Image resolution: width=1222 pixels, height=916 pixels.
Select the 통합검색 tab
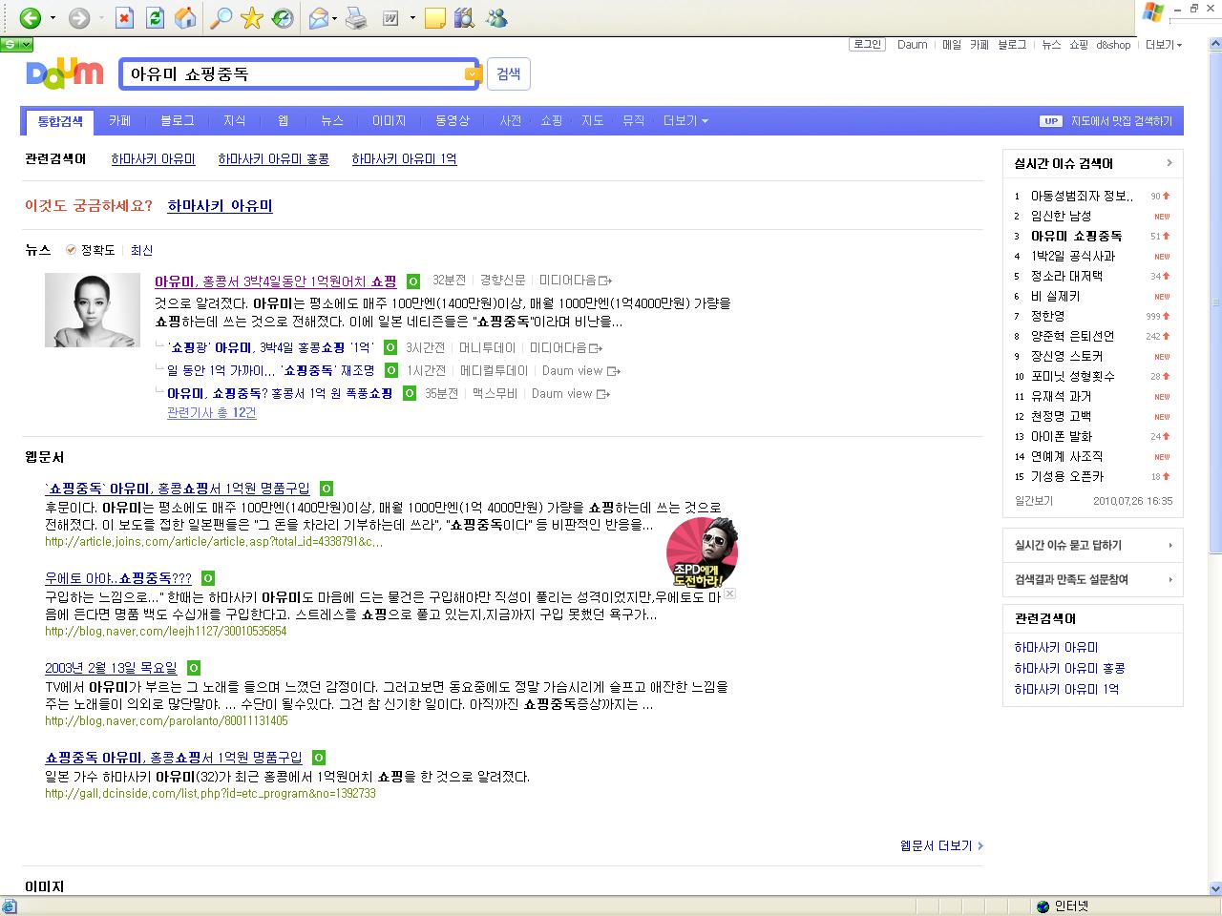60,121
